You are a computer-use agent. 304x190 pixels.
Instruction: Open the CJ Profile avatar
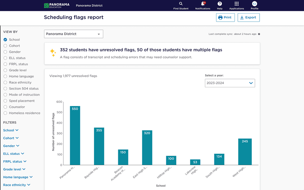254,4
